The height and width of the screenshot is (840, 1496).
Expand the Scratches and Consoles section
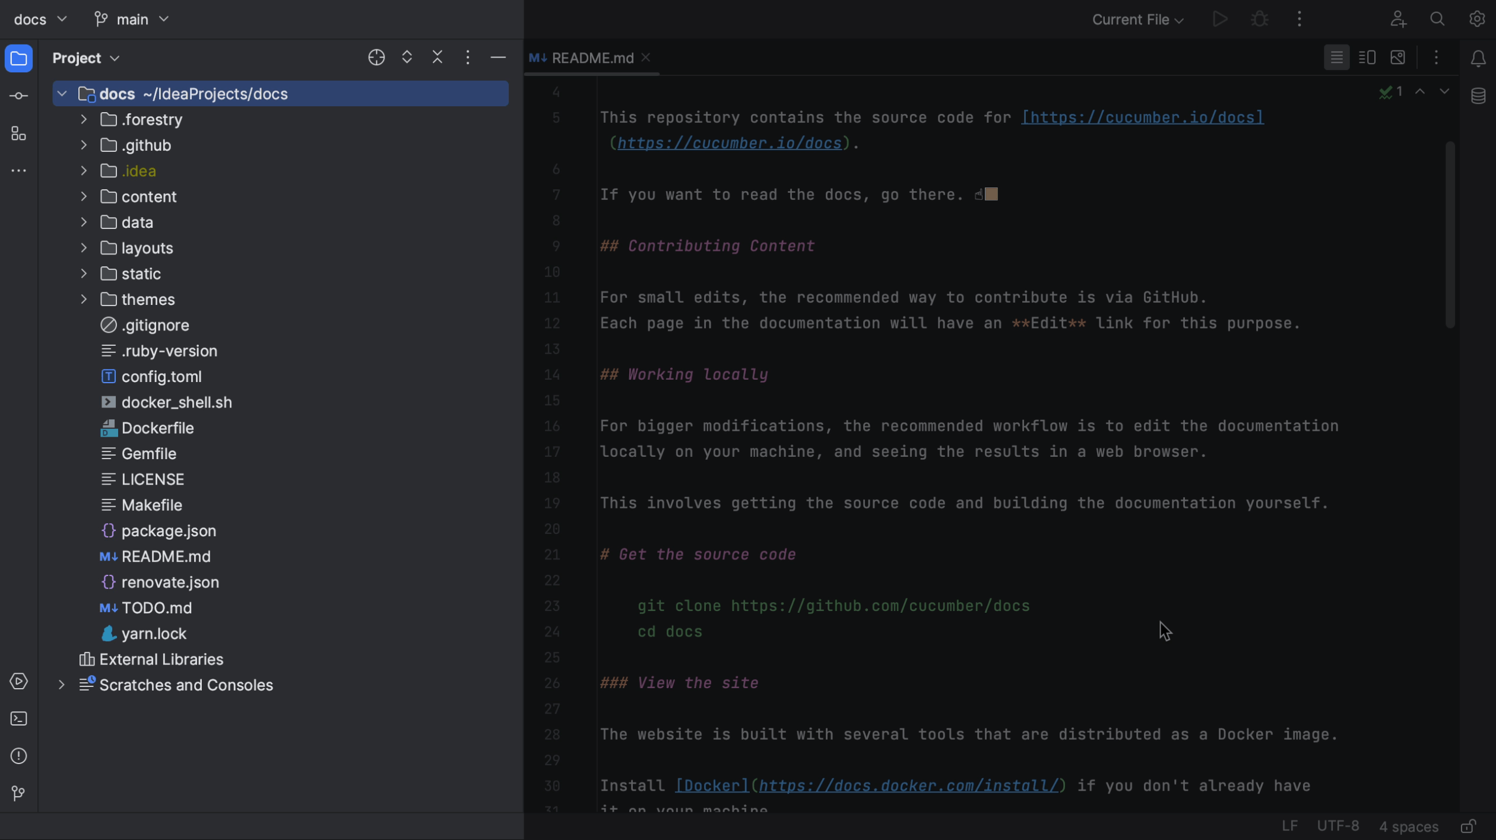coord(62,684)
